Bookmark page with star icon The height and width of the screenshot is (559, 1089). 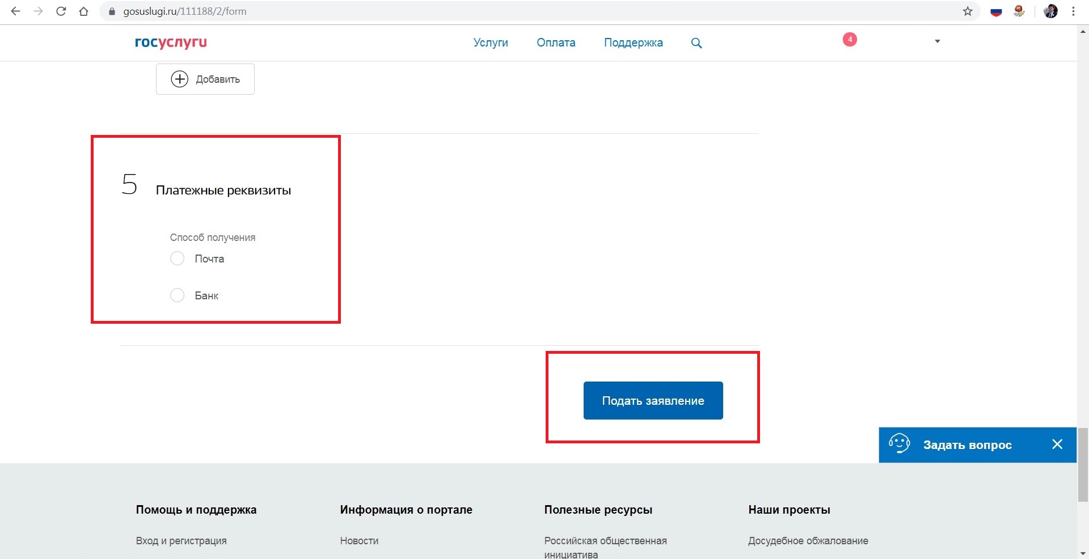pos(968,11)
